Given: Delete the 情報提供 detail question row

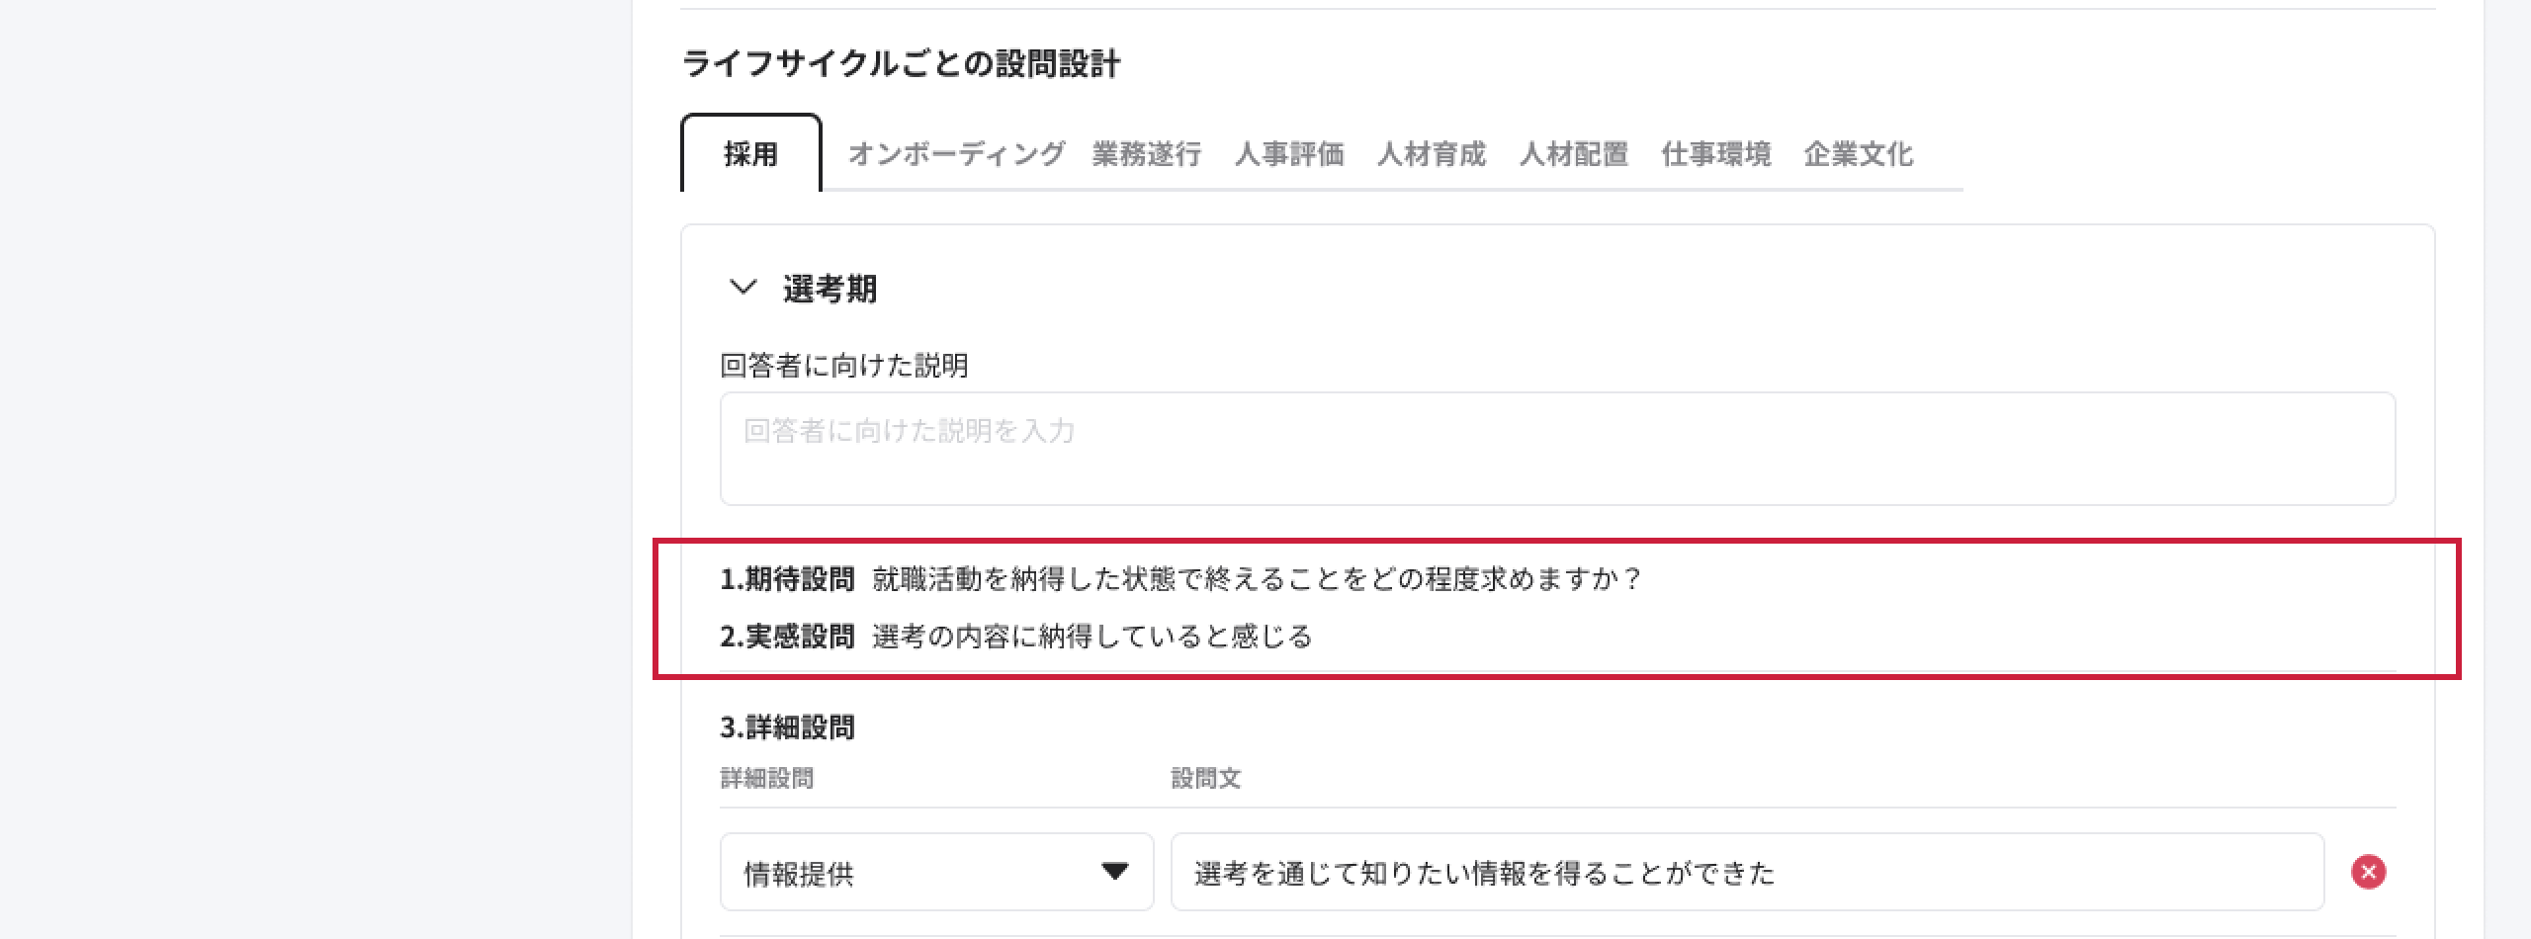Looking at the screenshot, I should [2368, 872].
